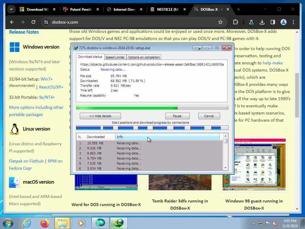Sort by the Info column header
Image resolution: width=305 pixels, height=229 pixels.
(167, 137)
